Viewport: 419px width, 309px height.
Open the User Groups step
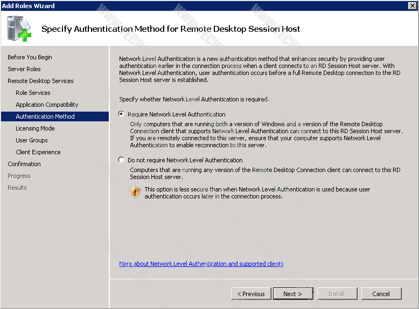coord(32,140)
